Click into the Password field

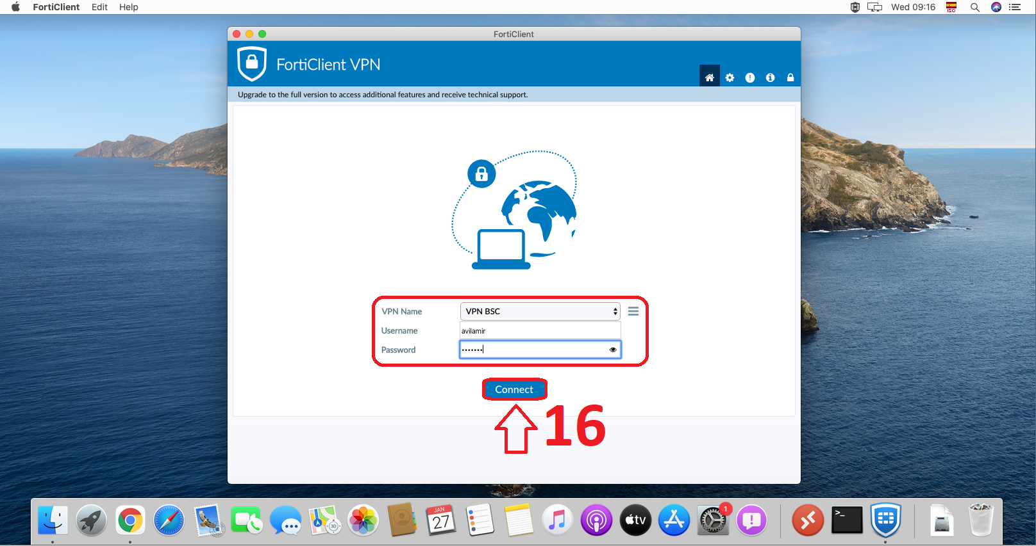point(532,349)
